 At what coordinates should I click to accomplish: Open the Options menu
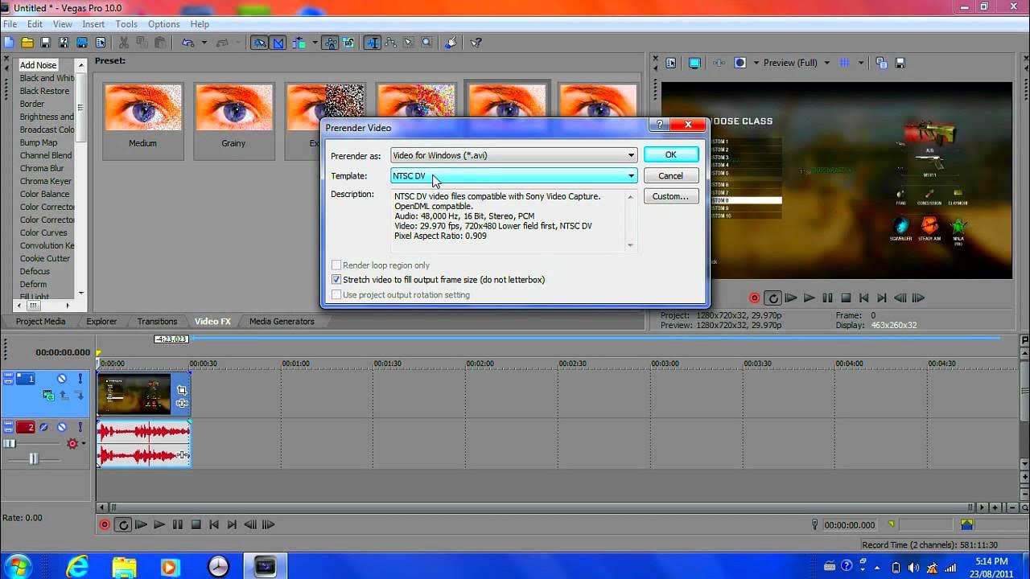163,24
